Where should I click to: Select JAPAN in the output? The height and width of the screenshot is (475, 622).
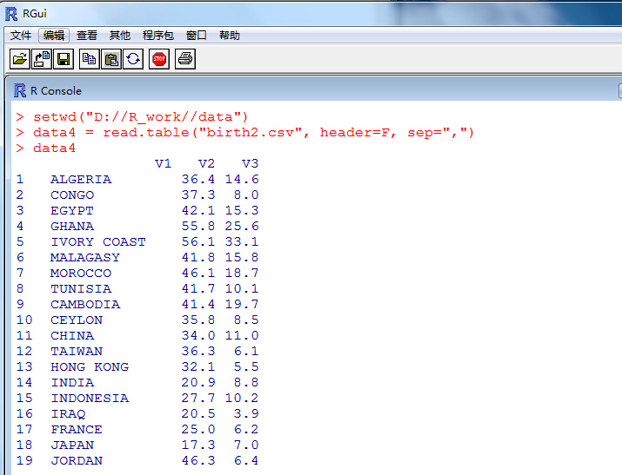tap(72, 445)
